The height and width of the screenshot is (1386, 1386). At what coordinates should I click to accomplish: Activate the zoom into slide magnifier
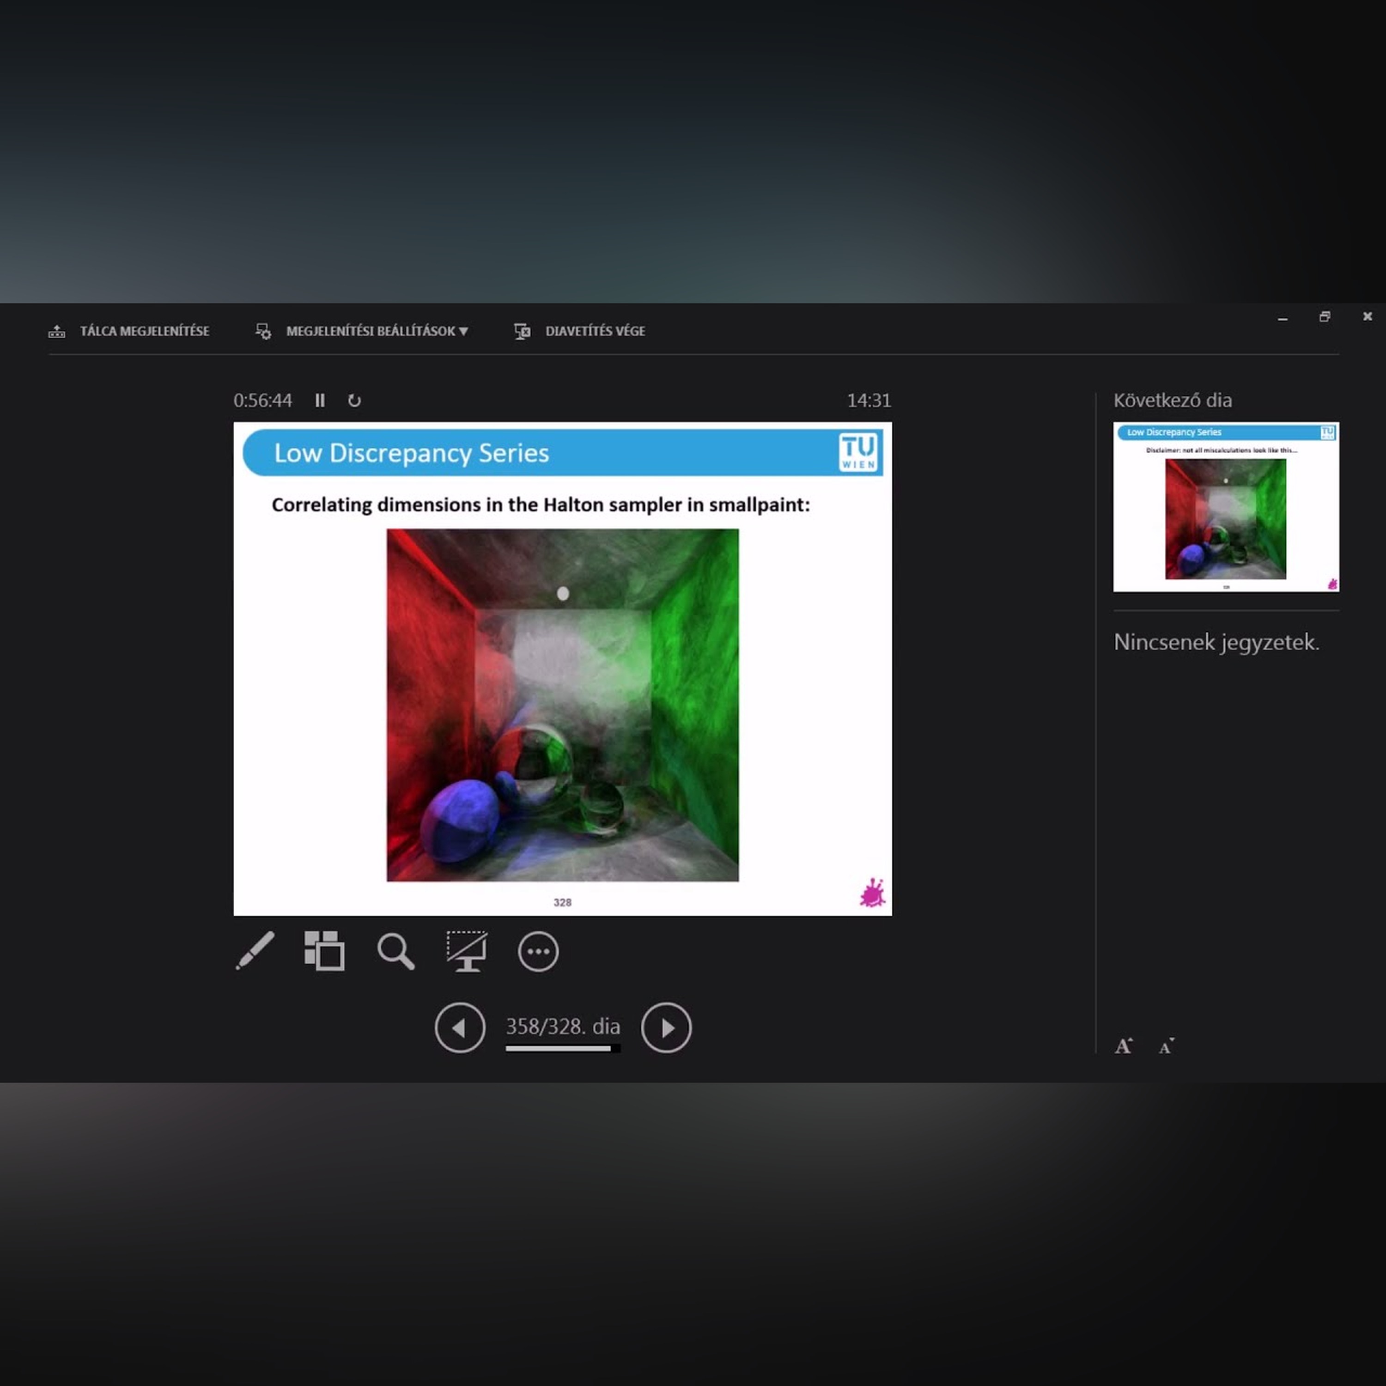click(x=395, y=951)
